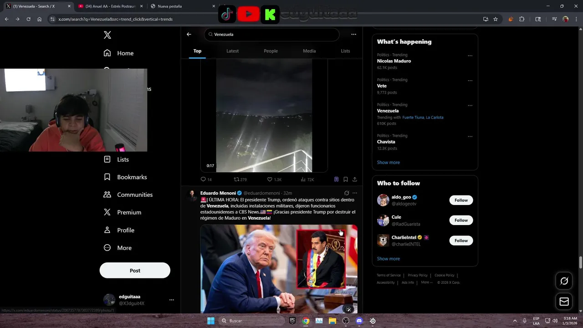Open options for Vete trend

[470, 81]
